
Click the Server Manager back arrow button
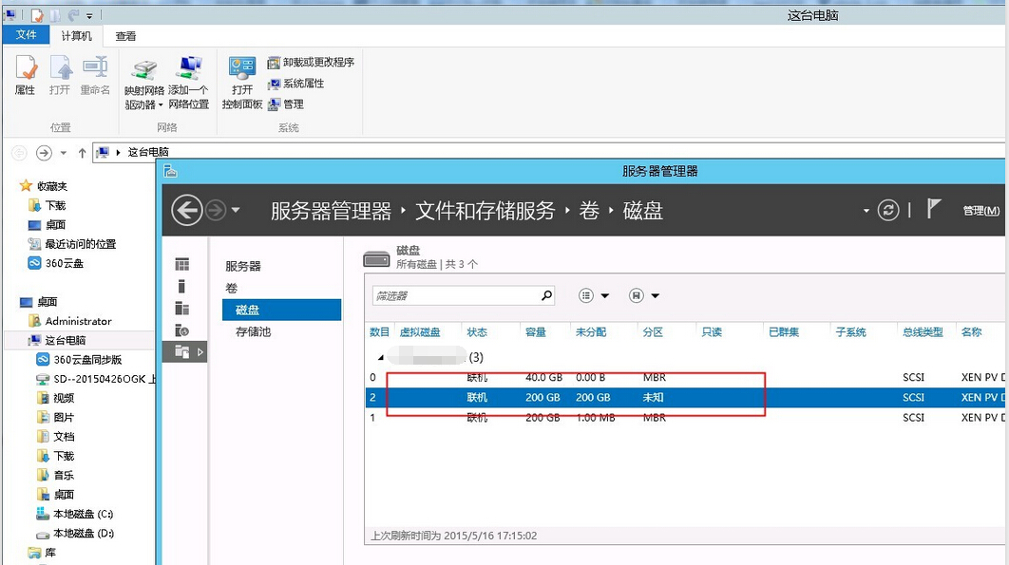point(187,210)
